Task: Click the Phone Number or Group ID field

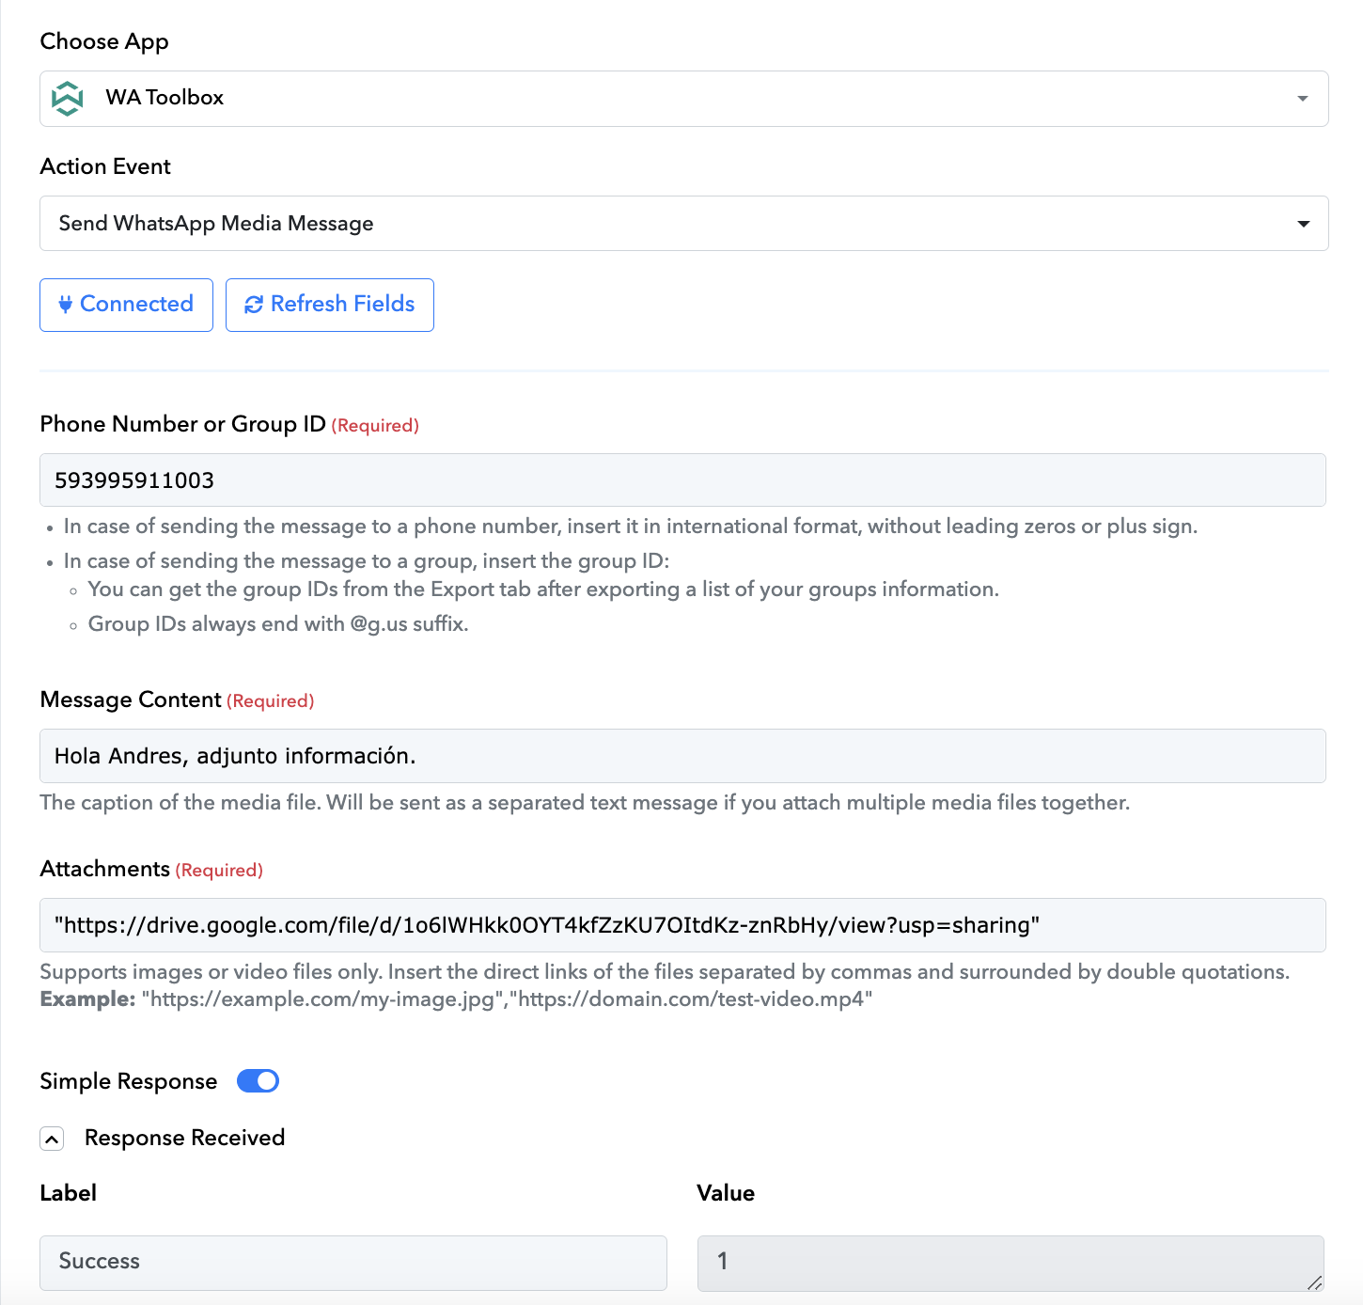Action: [682, 480]
